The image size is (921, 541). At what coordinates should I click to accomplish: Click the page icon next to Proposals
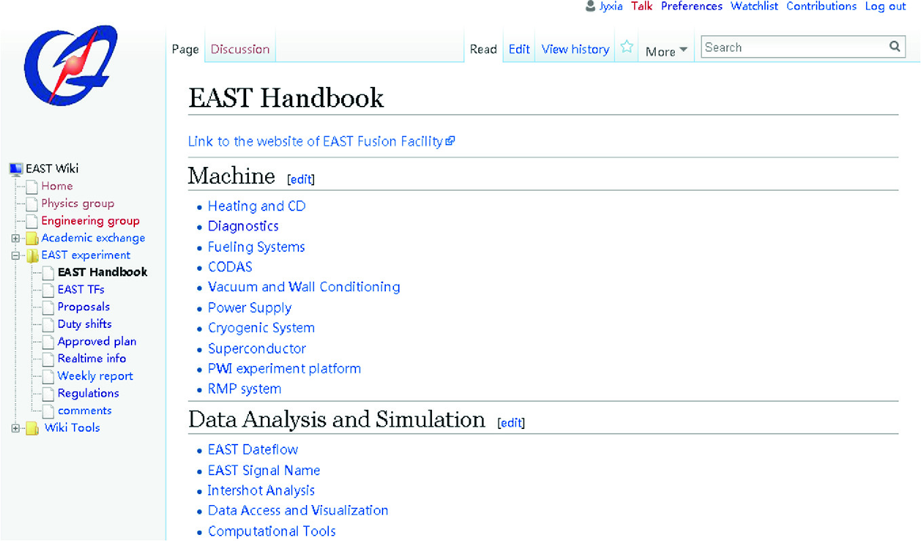[48, 307]
